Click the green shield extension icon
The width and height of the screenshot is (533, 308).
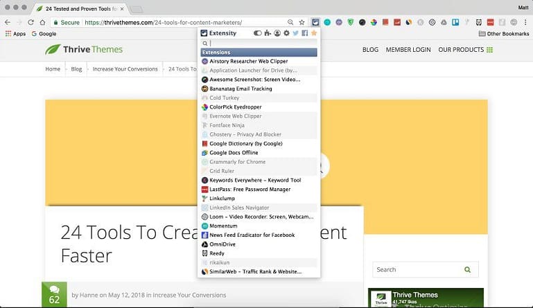click(351, 22)
